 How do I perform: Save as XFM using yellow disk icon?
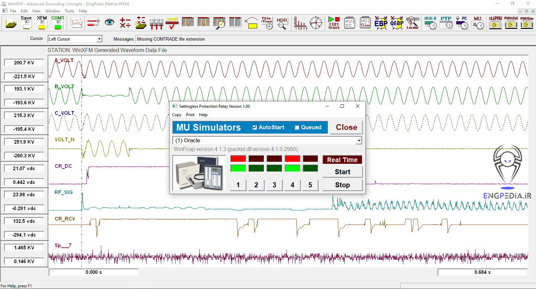(42, 22)
